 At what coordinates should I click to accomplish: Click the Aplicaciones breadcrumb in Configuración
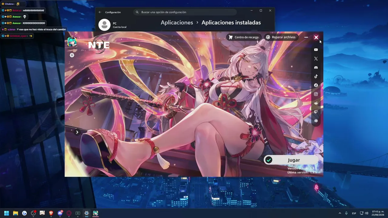point(177,23)
